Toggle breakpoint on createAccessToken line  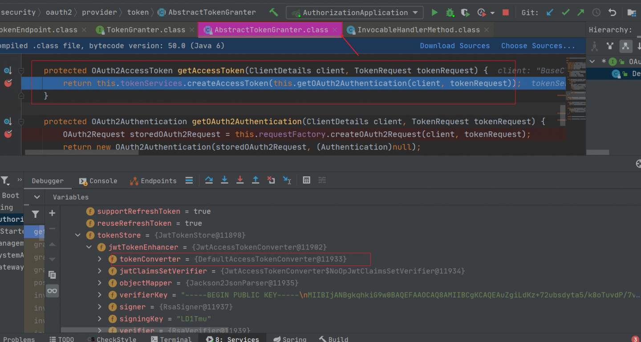point(8,83)
